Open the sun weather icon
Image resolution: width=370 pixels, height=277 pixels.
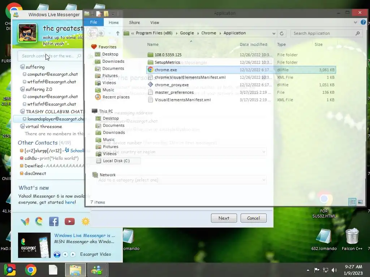(85, 221)
